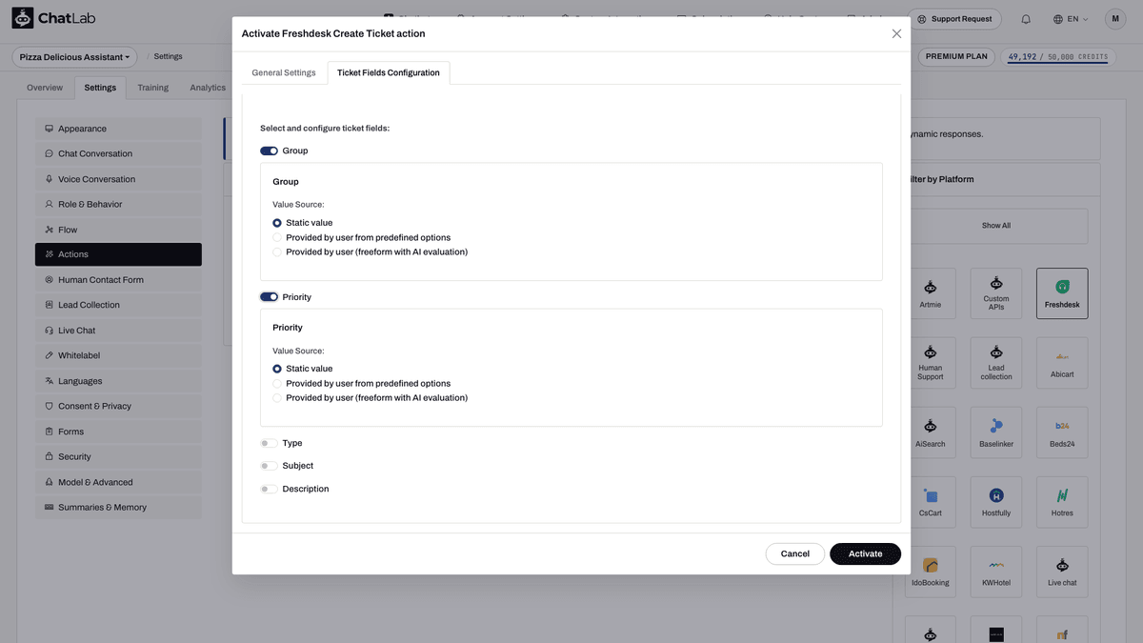Viewport: 1143px width, 643px height.
Task: Click Show All platforms filter
Action: pos(996,226)
